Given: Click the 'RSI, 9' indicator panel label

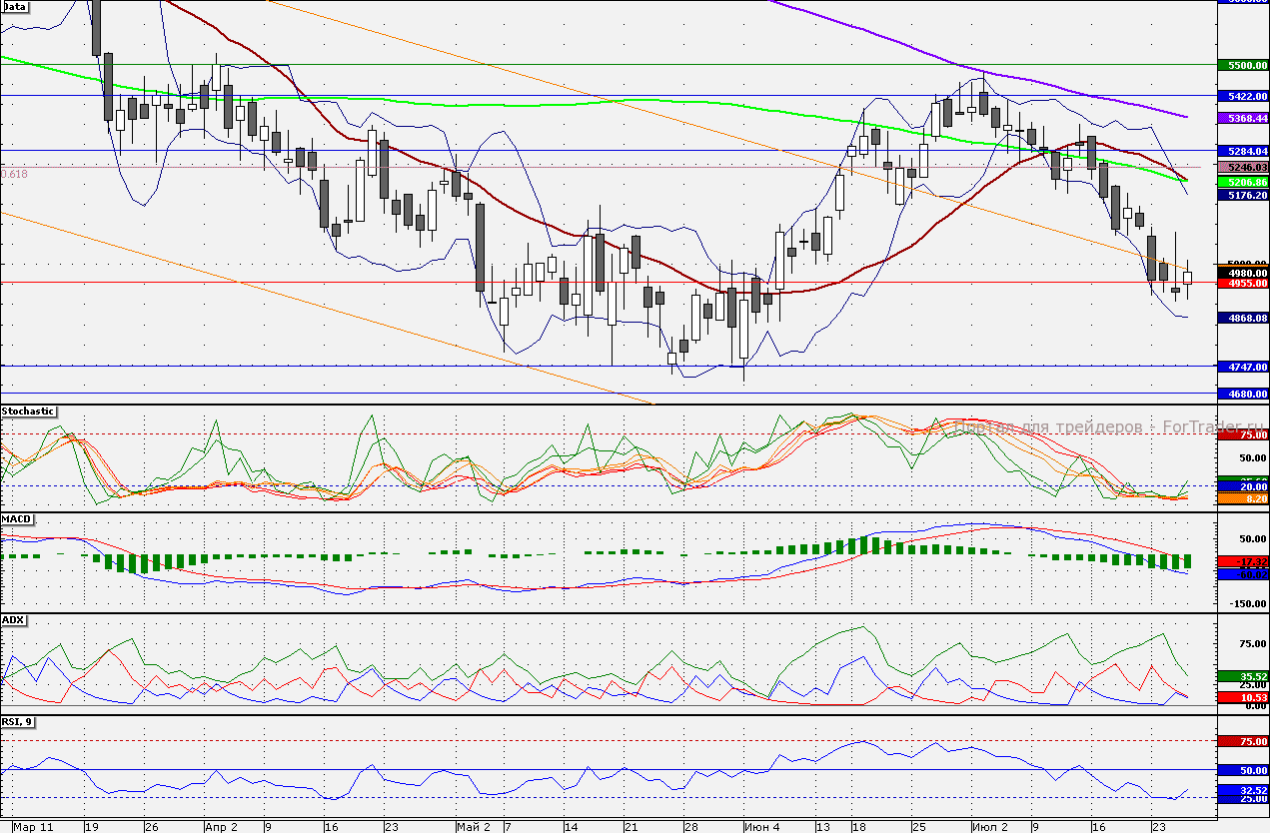Looking at the screenshot, I should pos(18,721).
